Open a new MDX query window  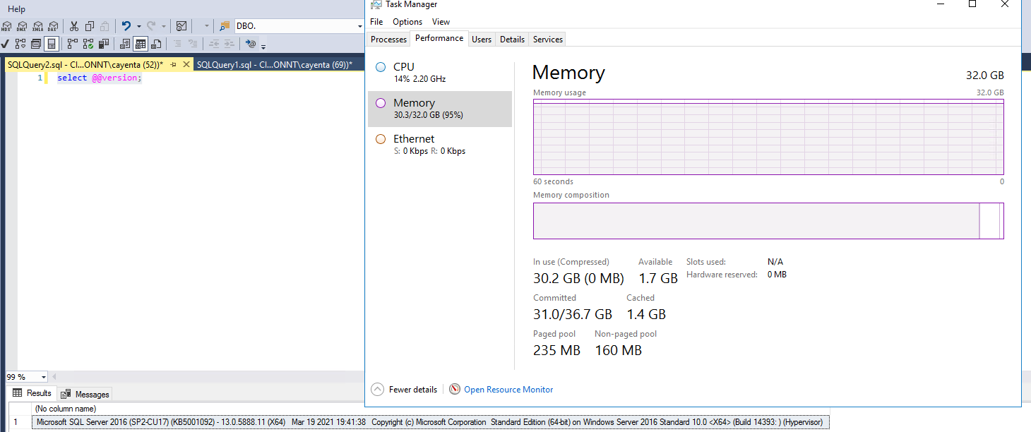[x=7, y=26]
